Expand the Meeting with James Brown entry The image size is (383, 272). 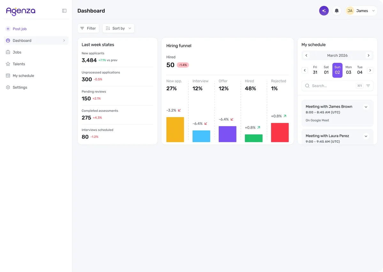[366, 107]
